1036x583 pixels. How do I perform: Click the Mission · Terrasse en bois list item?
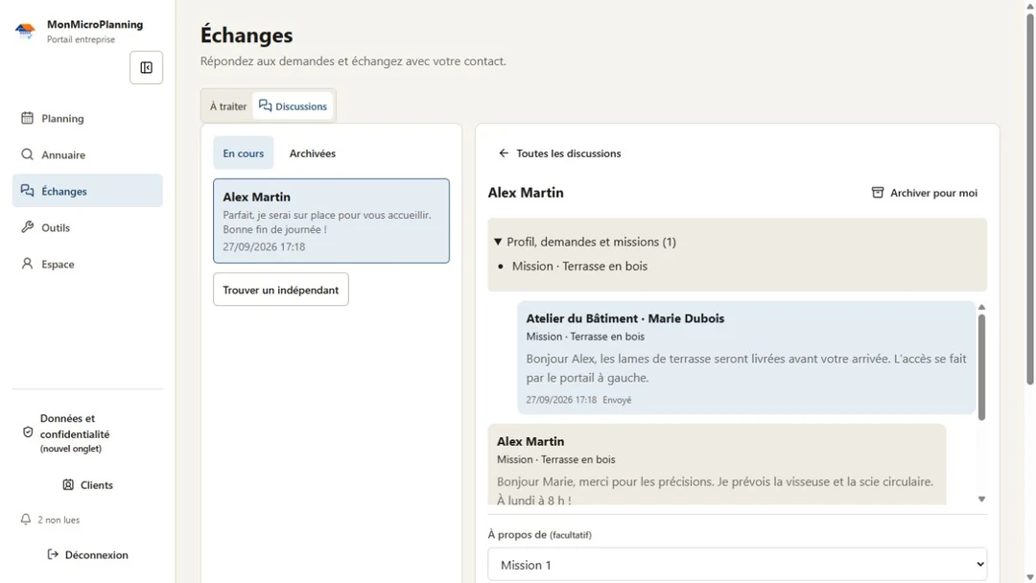tap(579, 266)
